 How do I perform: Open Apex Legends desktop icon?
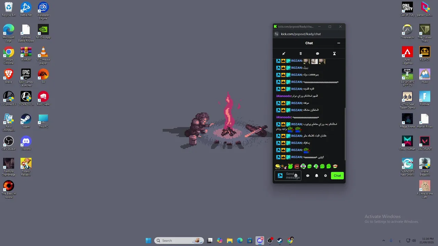coord(407,56)
